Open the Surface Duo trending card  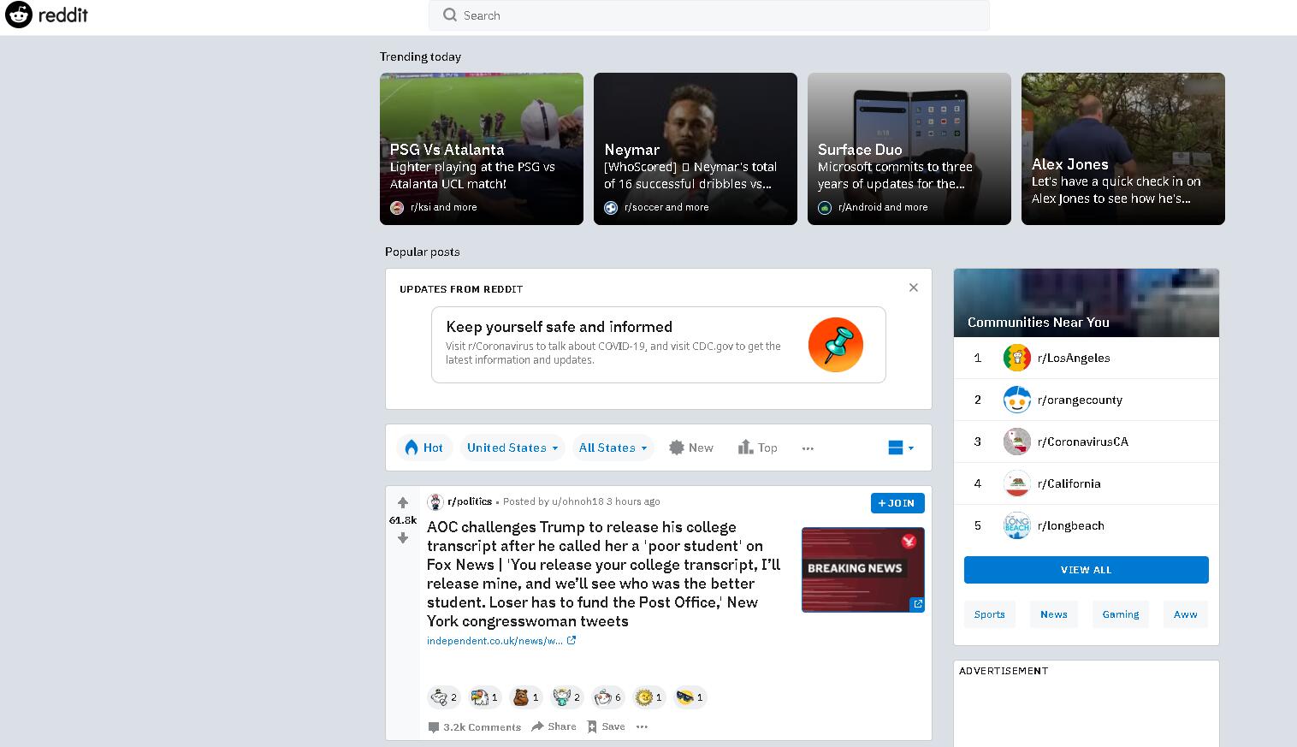[909, 149]
